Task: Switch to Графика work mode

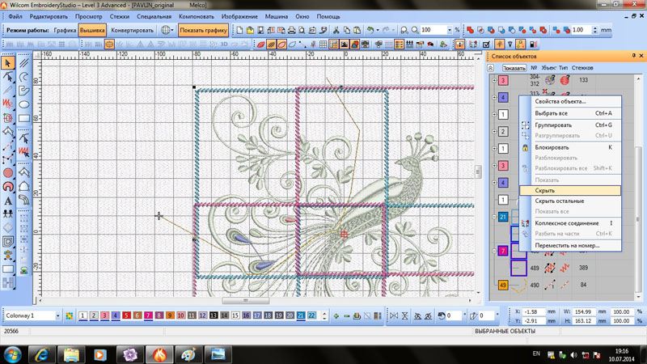Action: pyautogui.click(x=66, y=30)
